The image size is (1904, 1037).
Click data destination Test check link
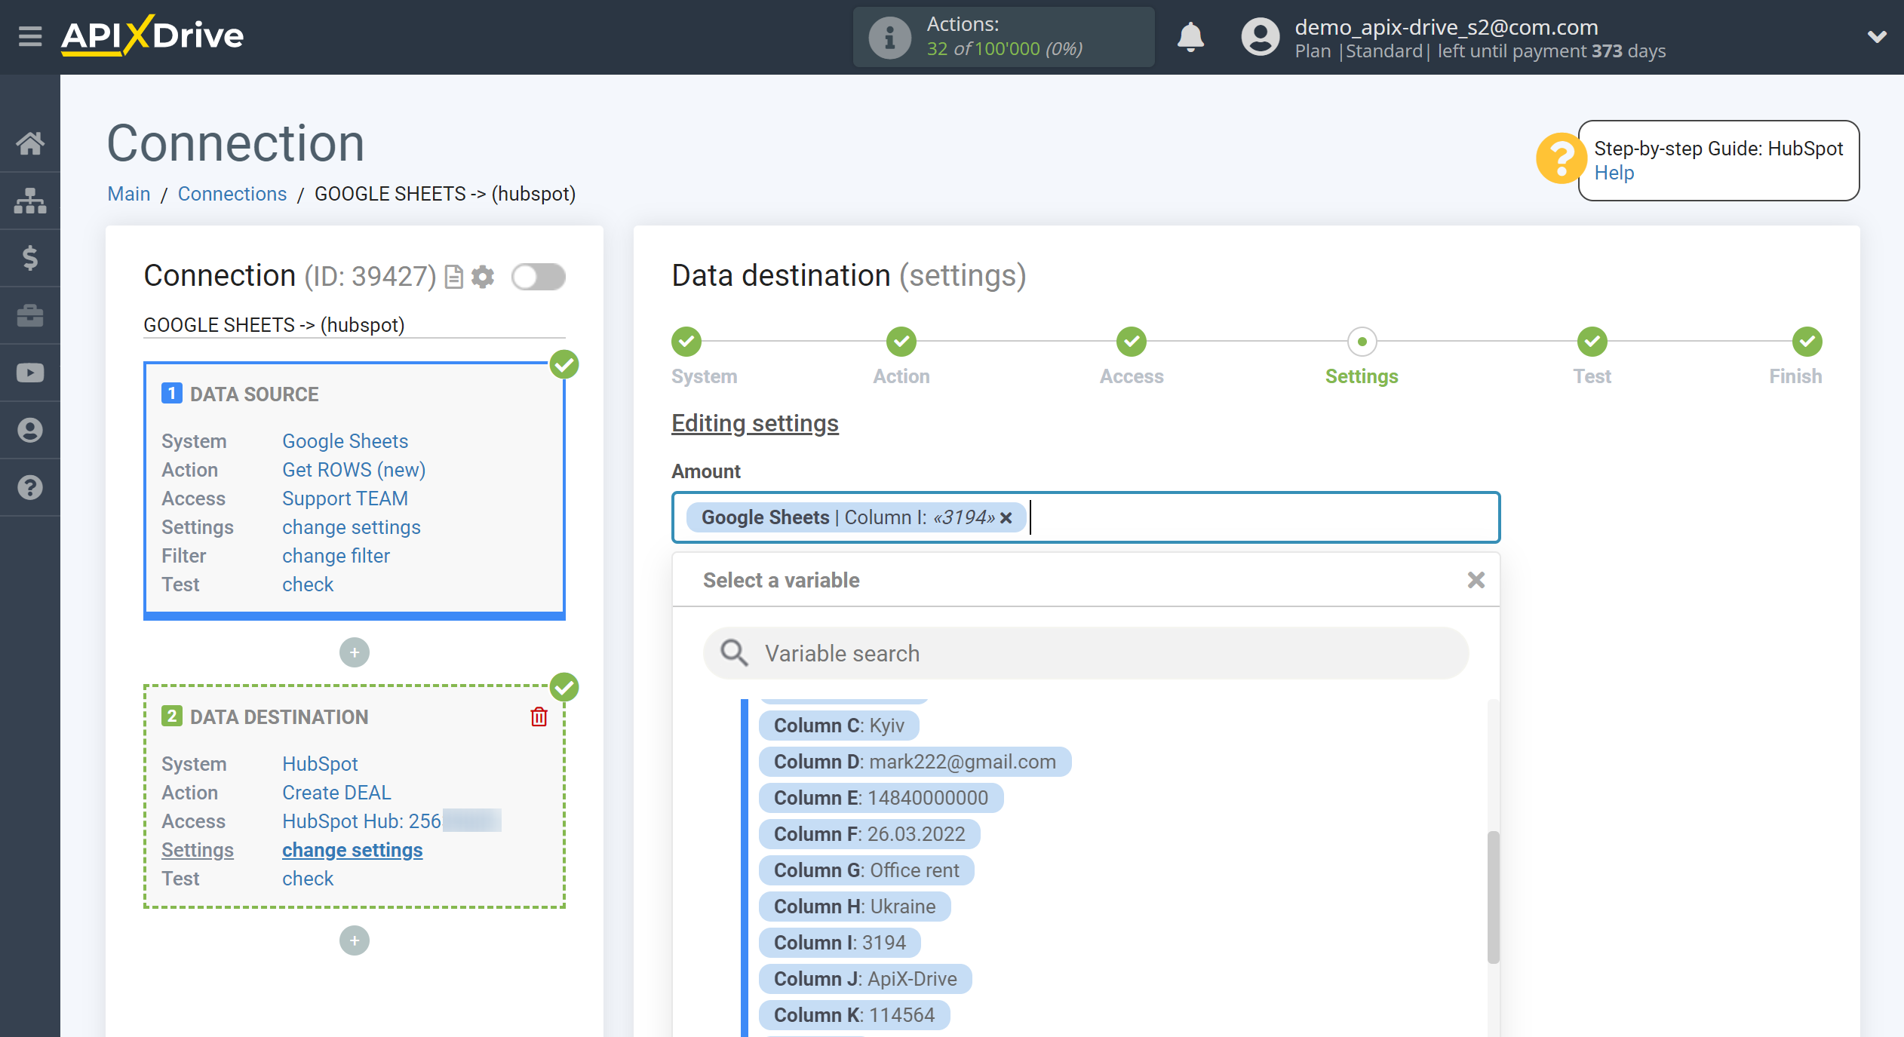point(308,879)
